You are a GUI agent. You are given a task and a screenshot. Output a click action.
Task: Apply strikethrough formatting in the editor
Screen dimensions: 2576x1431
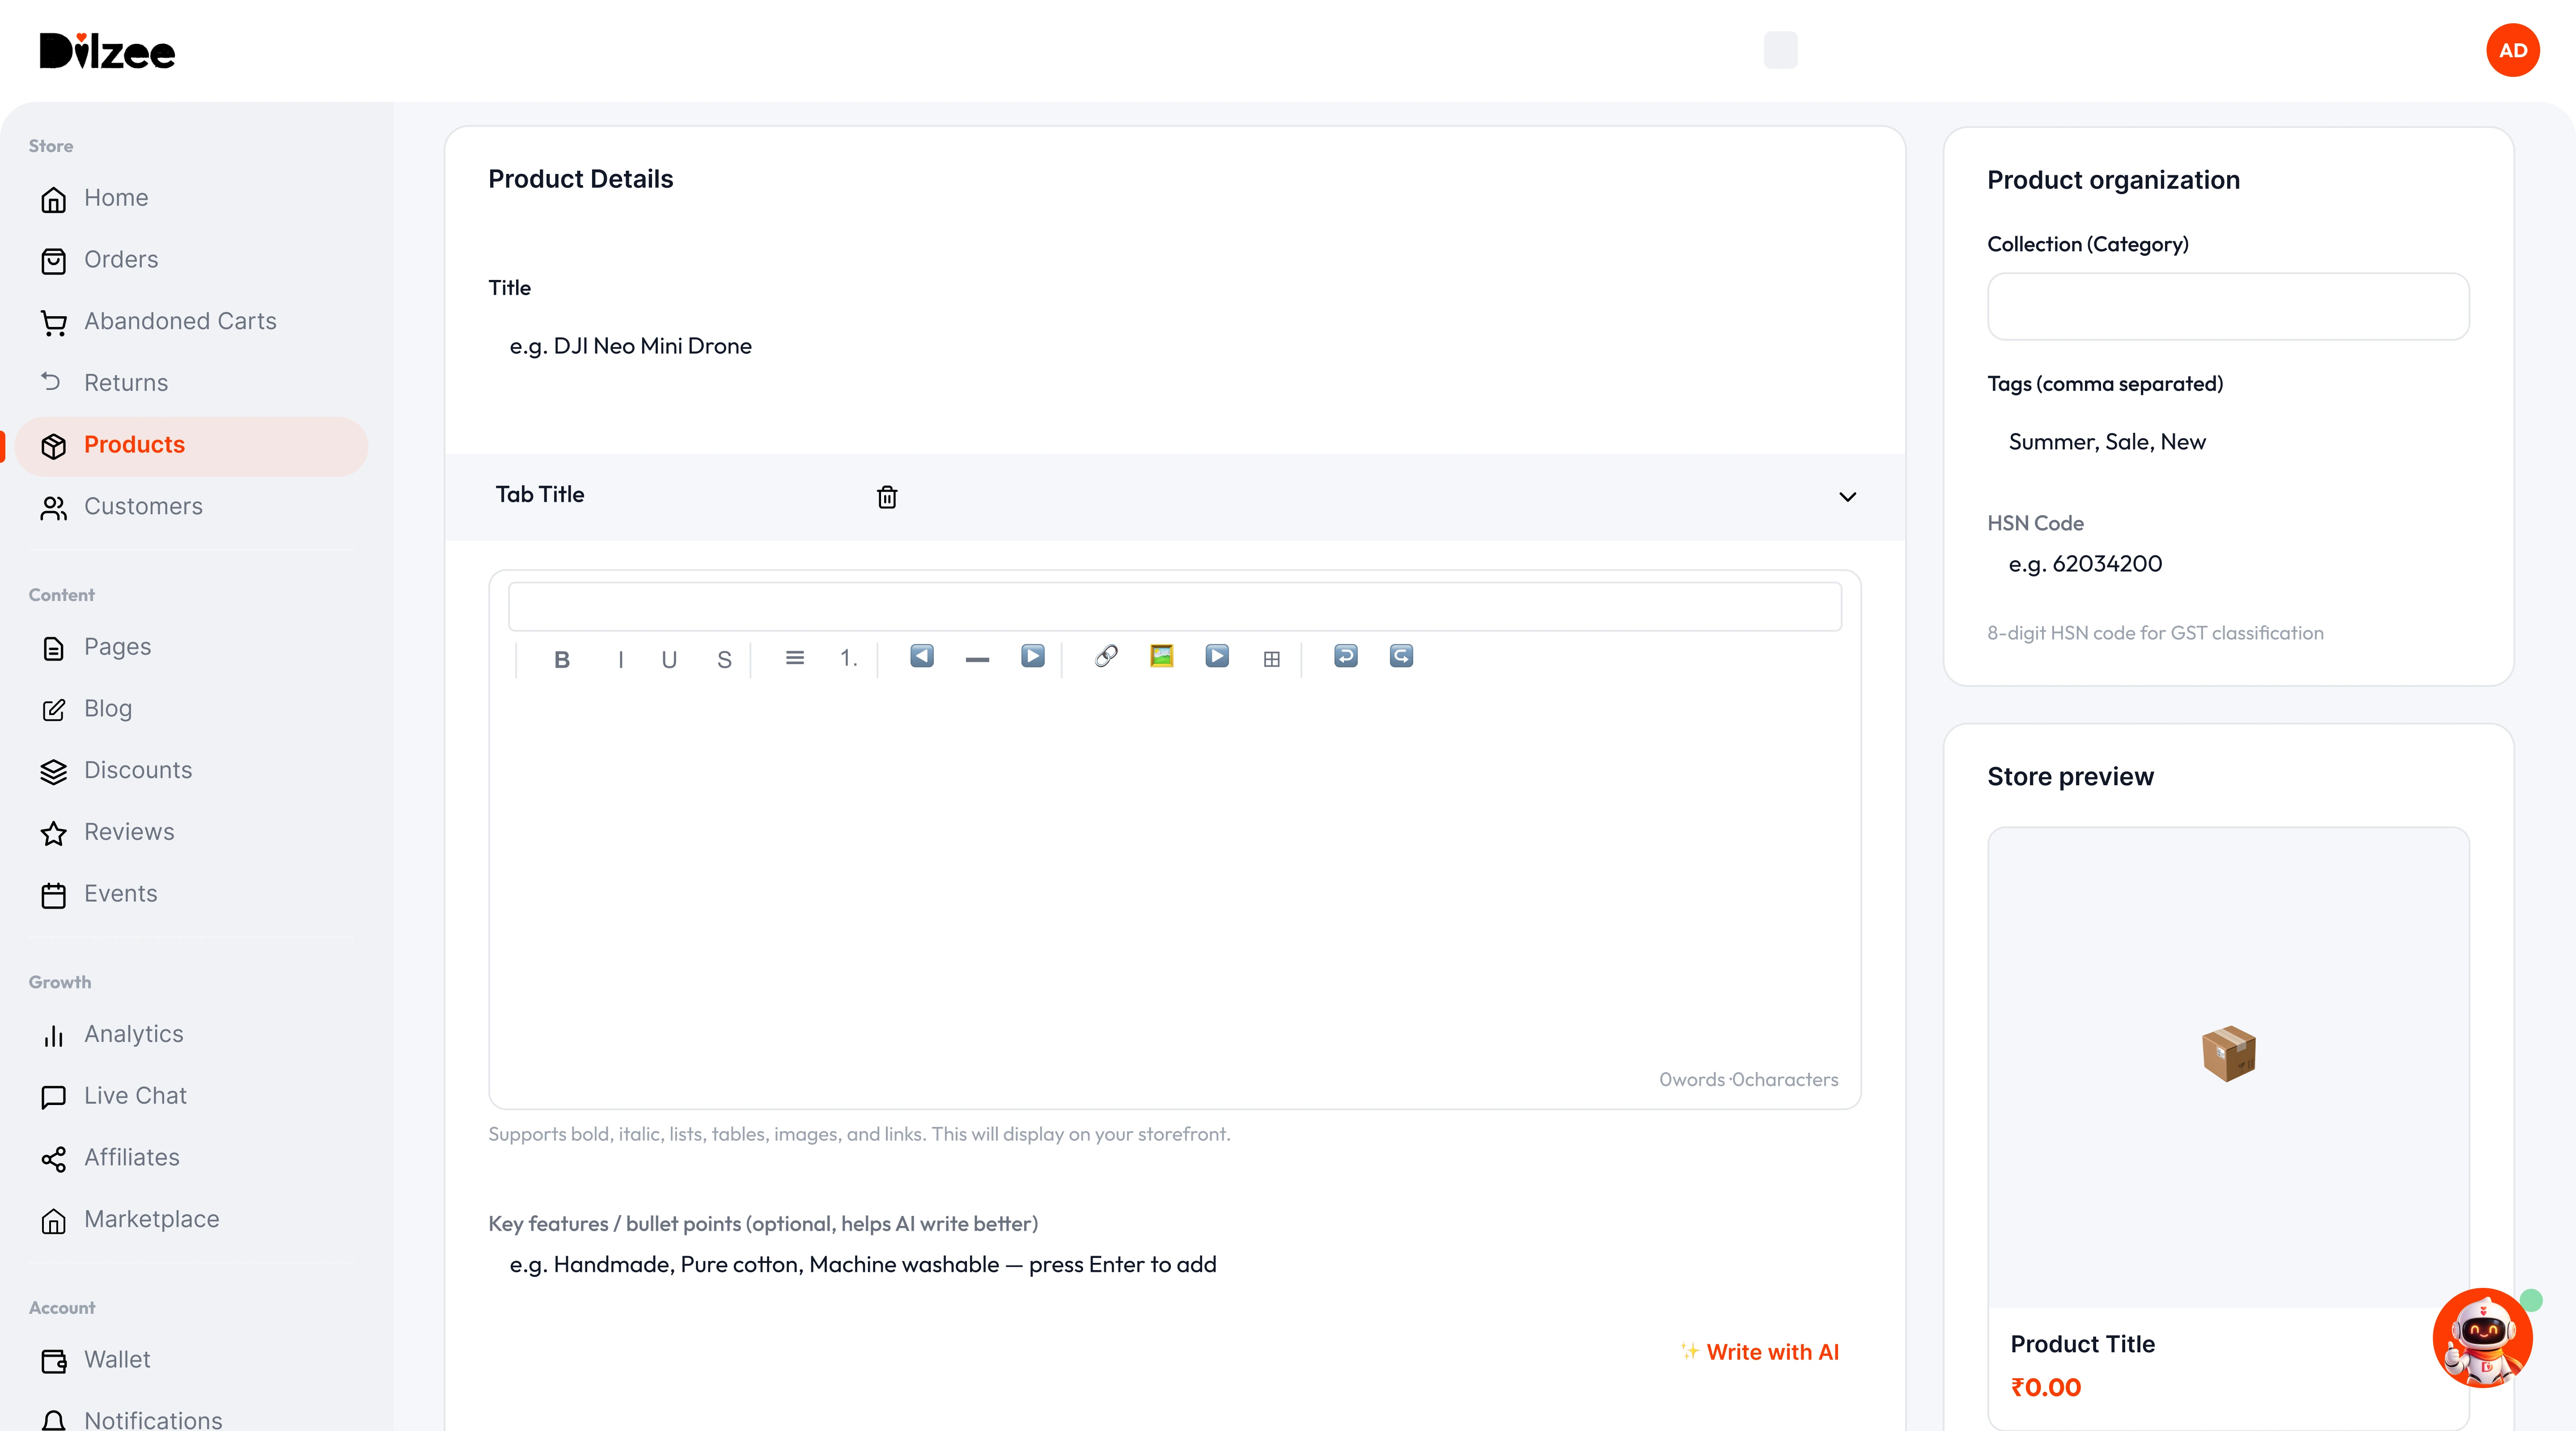pyautogui.click(x=724, y=659)
